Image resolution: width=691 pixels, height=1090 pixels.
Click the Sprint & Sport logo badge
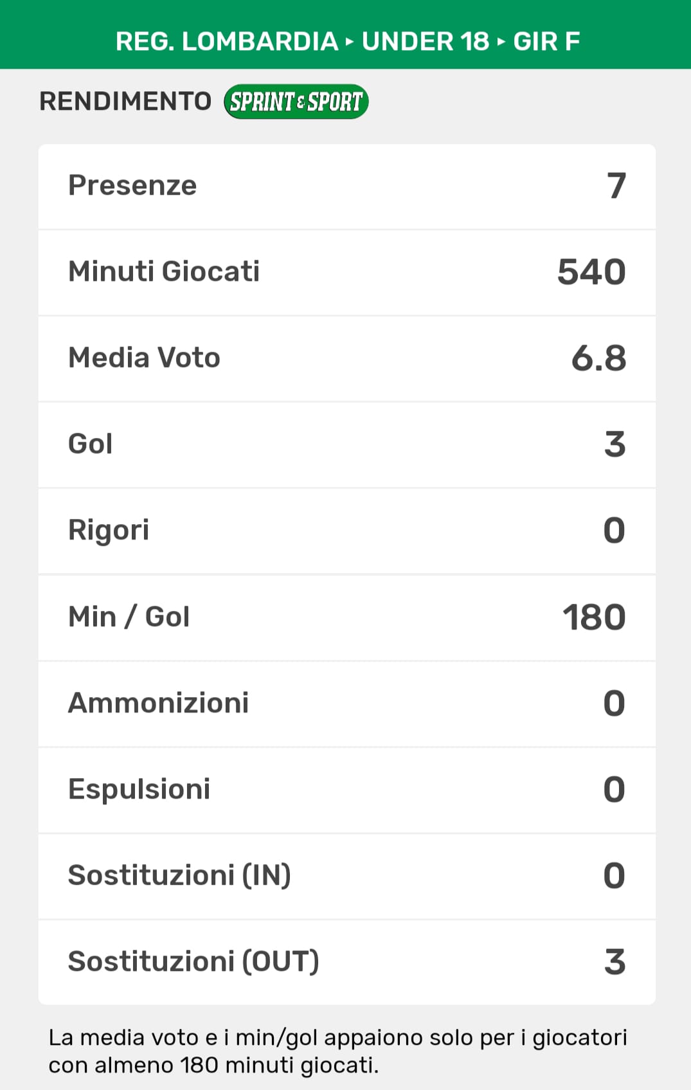pyautogui.click(x=296, y=102)
